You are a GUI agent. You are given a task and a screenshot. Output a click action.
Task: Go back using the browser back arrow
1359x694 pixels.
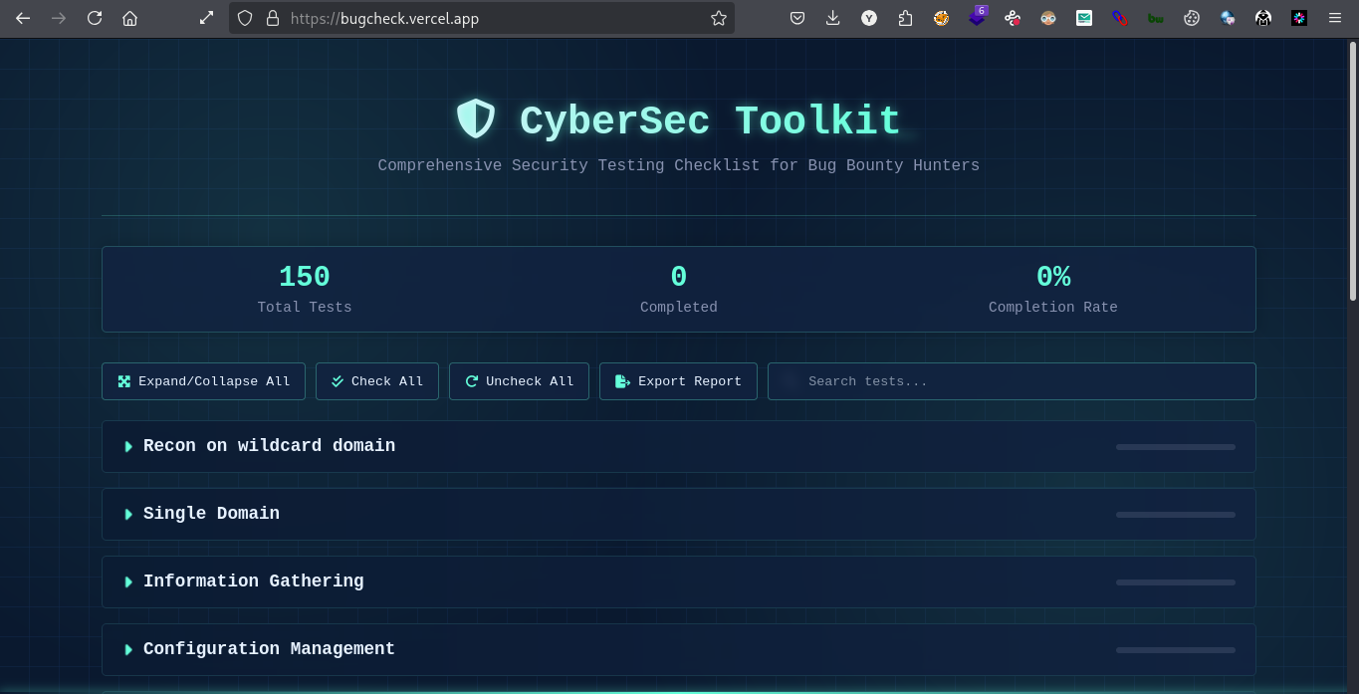click(23, 18)
